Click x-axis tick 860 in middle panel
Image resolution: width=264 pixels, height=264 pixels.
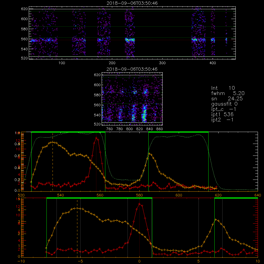(x=160, y=129)
